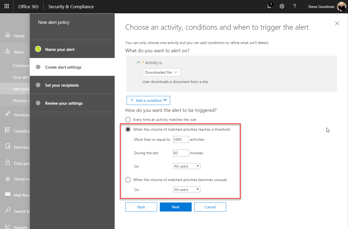Open the 'Downloaded file' activity dropdown
Image resolution: width=348 pixels, height=229 pixels.
coord(161,72)
